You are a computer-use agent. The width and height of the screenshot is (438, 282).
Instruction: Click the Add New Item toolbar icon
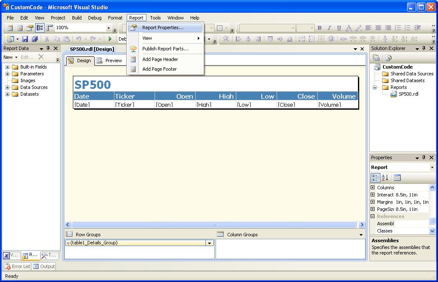[10, 39]
